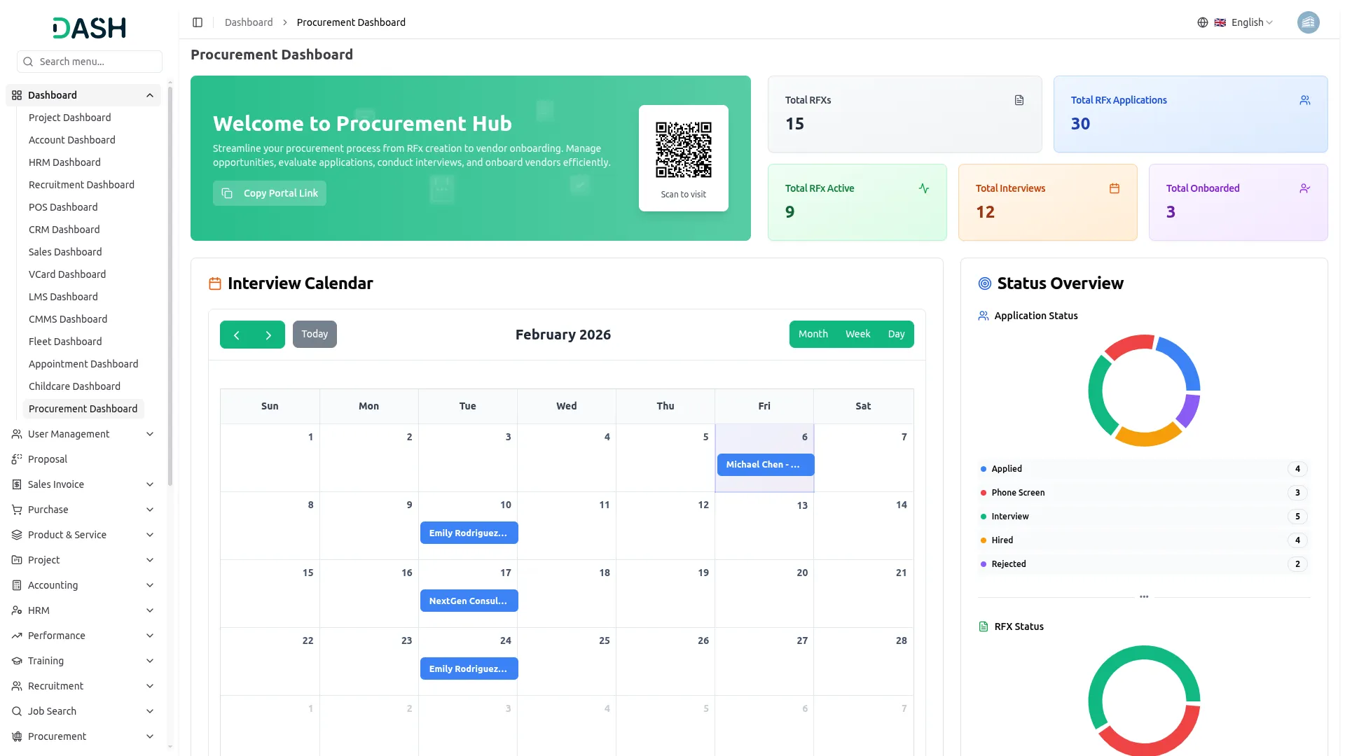
Task: Switch calendar to Week view
Action: coord(857,334)
